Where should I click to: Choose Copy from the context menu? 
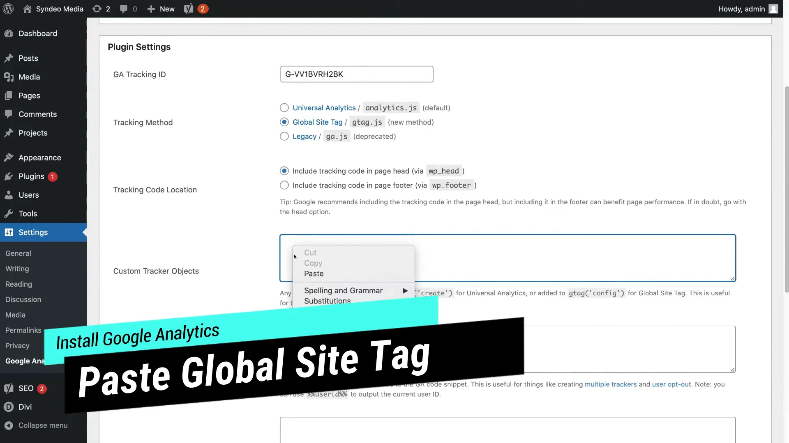(x=313, y=263)
